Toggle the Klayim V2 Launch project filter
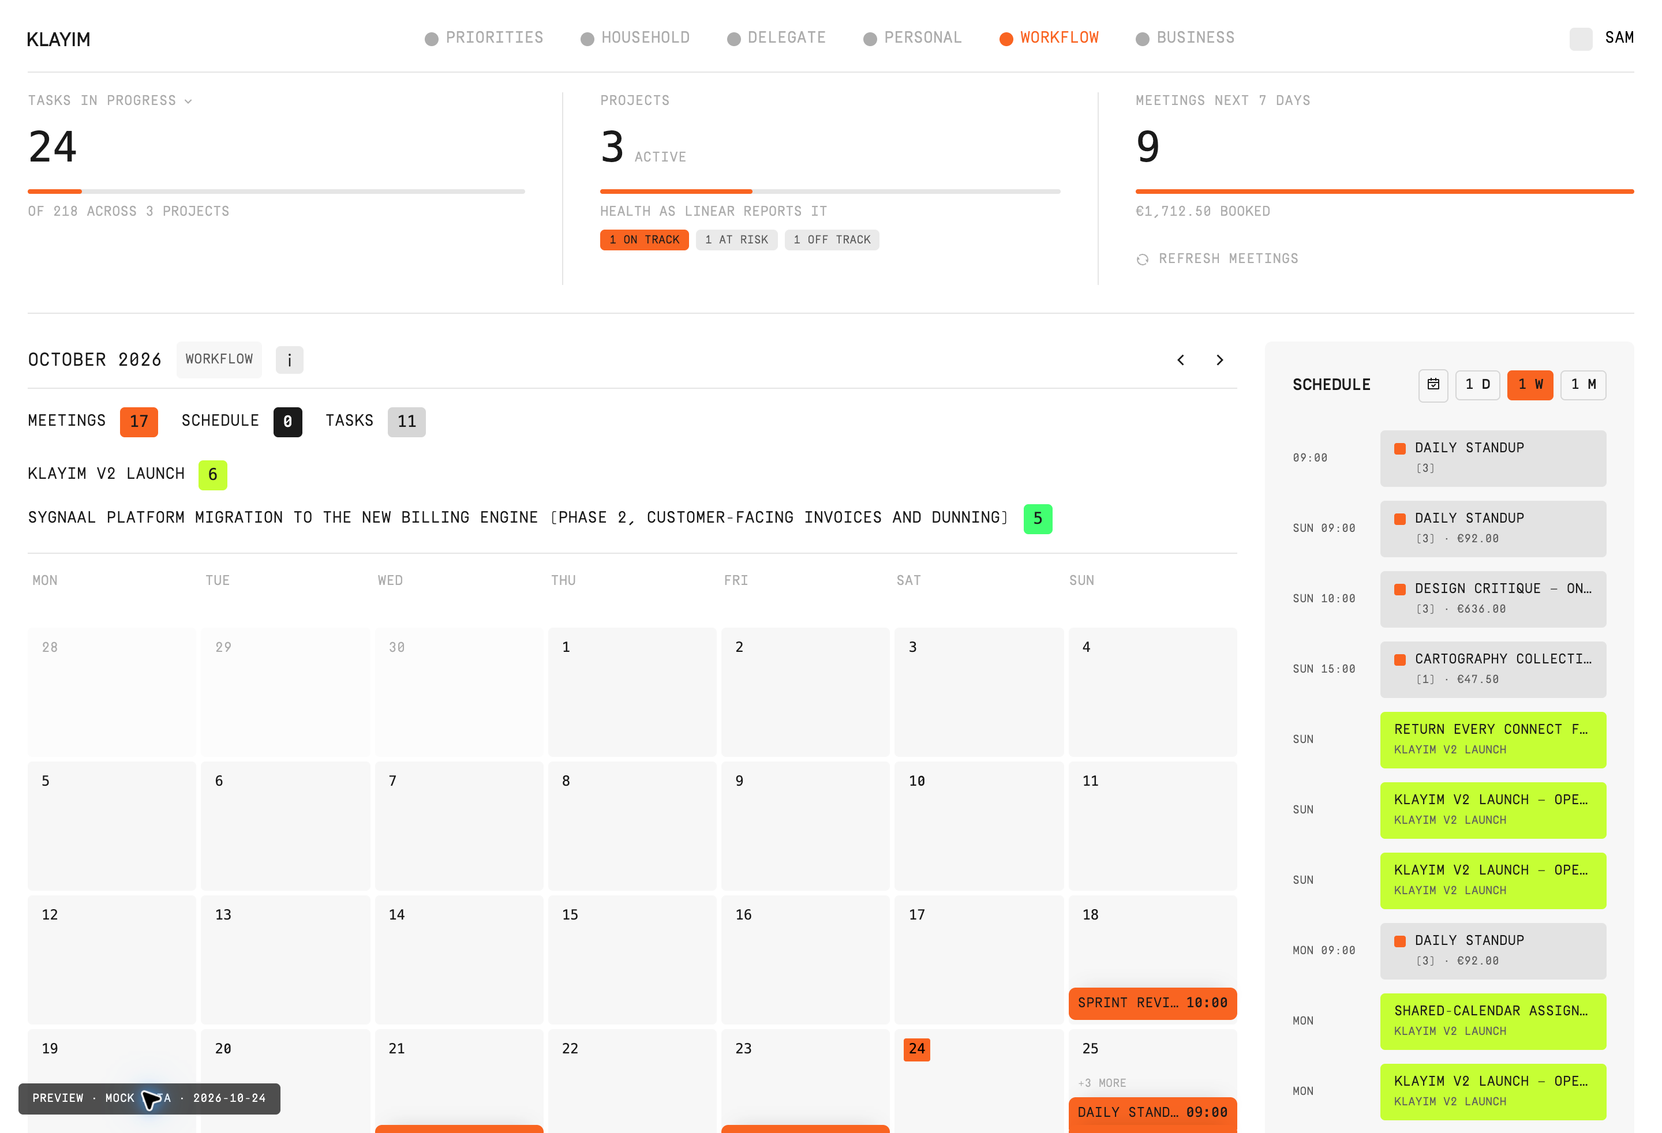Image resolution: width=1662 pixels, height=1133 pixels. 128,474
